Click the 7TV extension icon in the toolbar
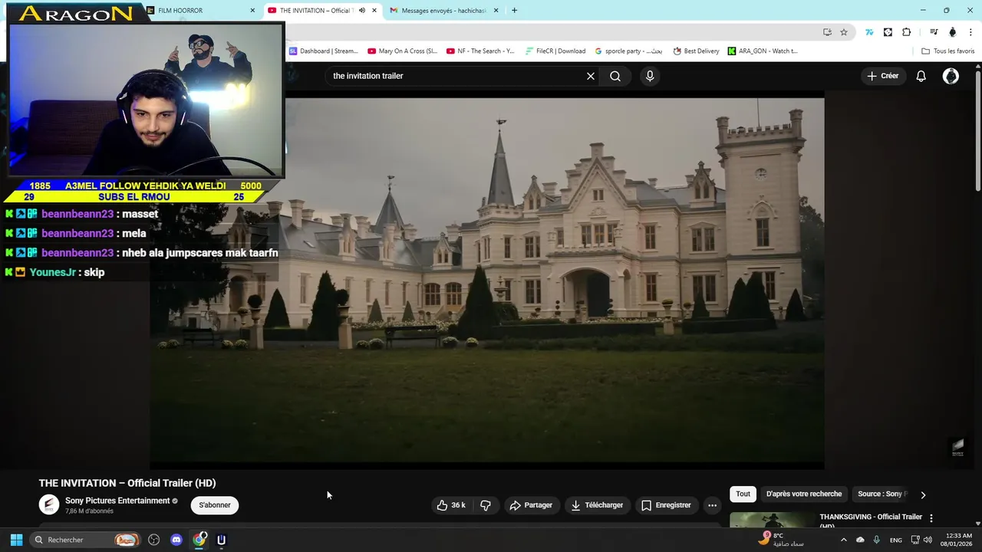Viewport: 982px width, 552px height. [869, 32]
